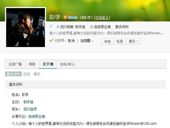Send a 私信 private message
The image size is (170, 128).
pos(120,41)
